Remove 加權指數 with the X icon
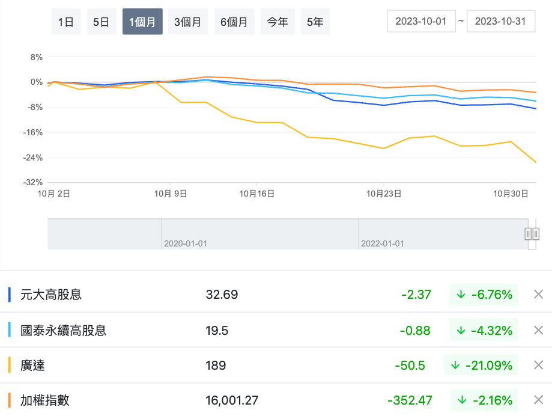552x416 pixels. [x=538, y=400]
